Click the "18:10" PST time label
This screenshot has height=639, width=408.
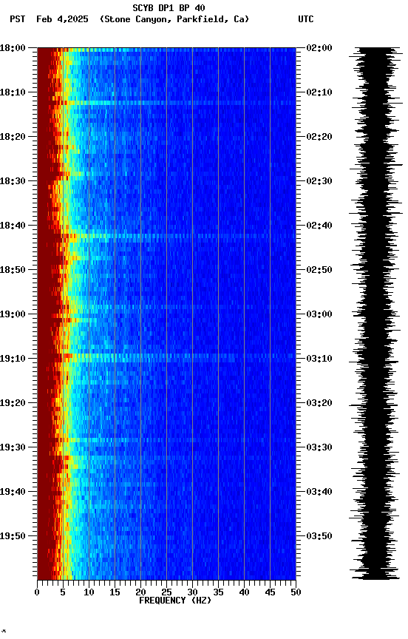13,92
